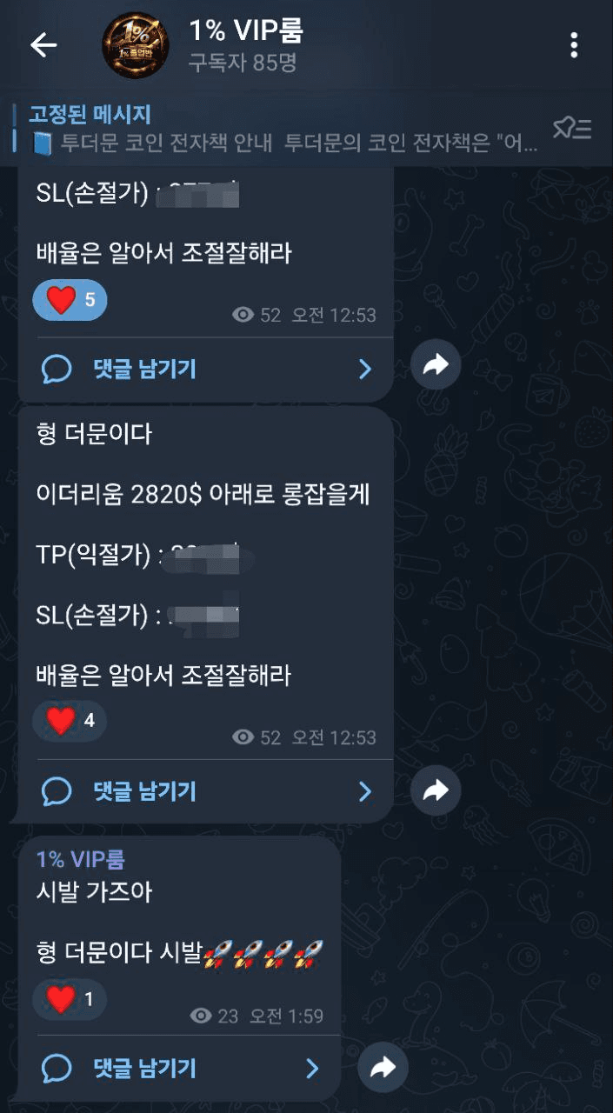Open the three-dot options menu
613x1113 pixels.
[574, 45]
